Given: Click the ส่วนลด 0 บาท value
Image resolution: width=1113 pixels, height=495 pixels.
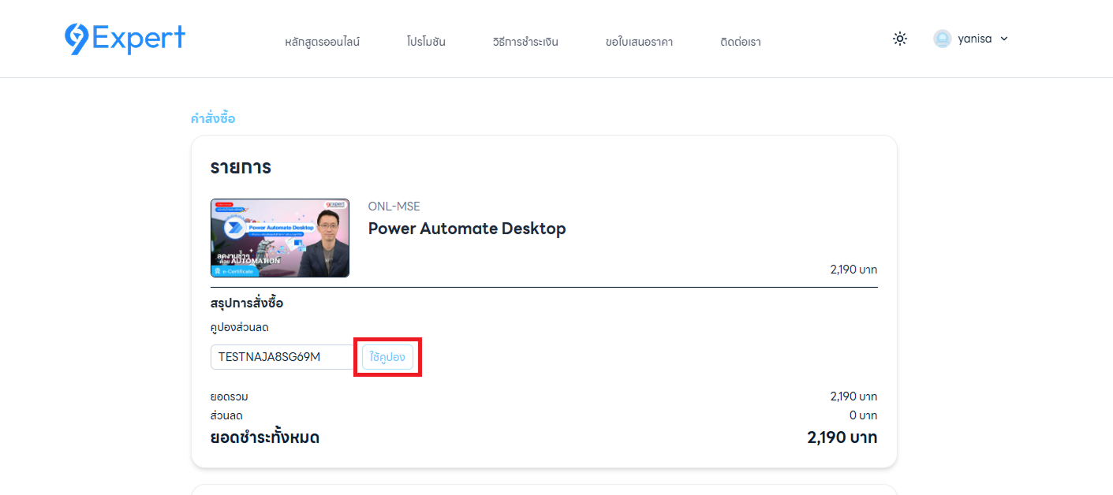Looking at the screenshot, I should pos(863,415).
